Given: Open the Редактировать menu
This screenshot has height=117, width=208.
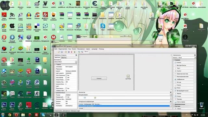Looking at the screenshot, I should (63, 49).
